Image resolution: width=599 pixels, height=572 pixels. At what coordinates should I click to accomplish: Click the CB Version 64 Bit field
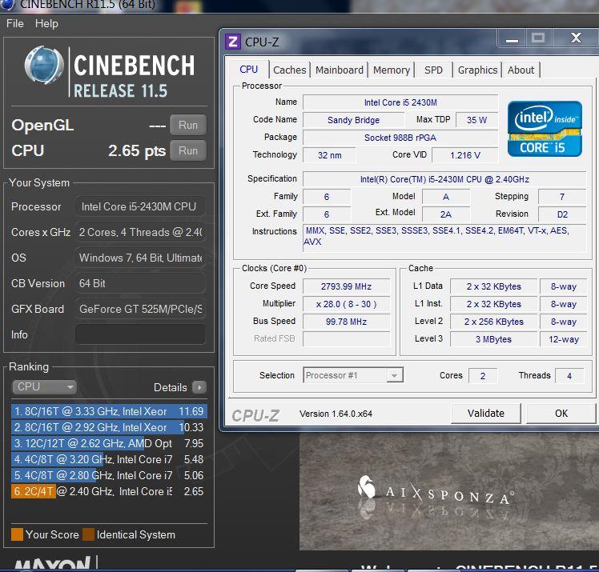coord(140,283)
